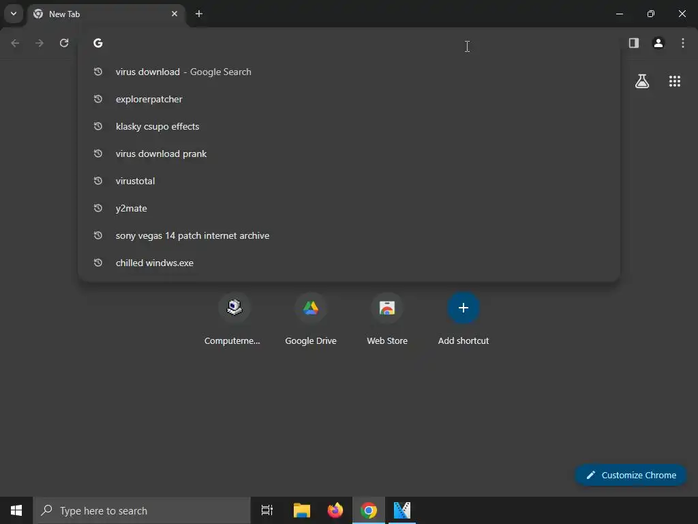Choose the 'klasky csupo effects' suggestion
698x524 pixels.
349,126
